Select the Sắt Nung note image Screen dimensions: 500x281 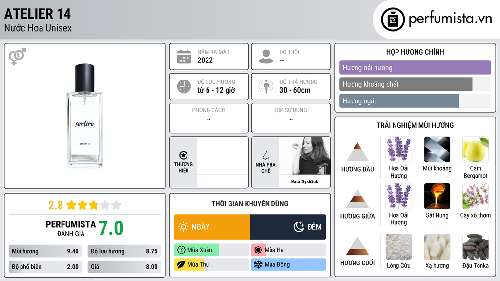[437, 196]
